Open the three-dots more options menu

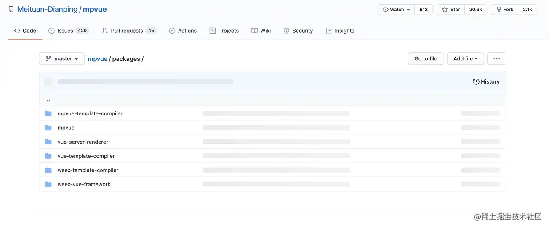(496, 59)
